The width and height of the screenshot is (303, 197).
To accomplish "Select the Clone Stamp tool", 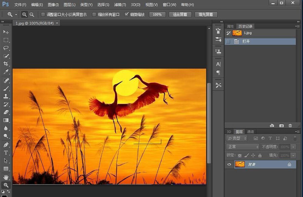I will pyautogui.click(x=5, y=96).
